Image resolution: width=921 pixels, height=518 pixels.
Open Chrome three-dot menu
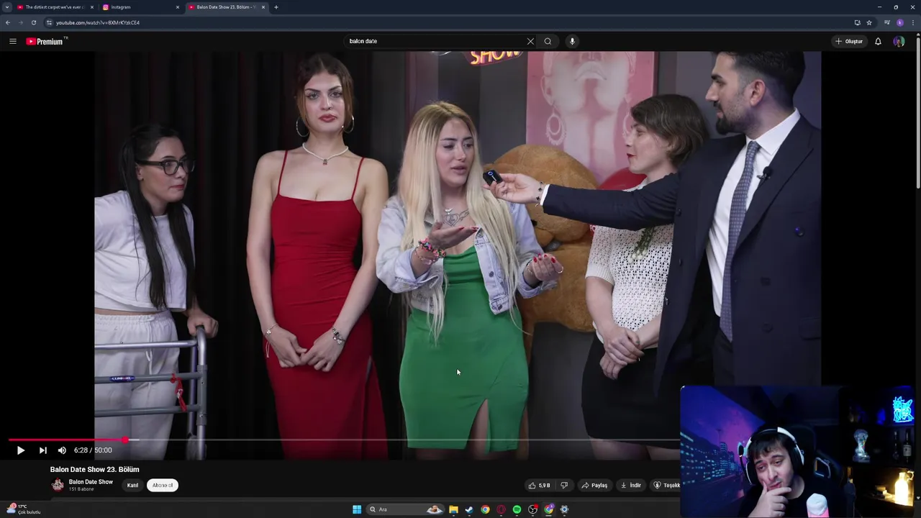point(913,22)
